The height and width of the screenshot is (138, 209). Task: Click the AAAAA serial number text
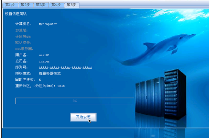(x=65, y=67)
